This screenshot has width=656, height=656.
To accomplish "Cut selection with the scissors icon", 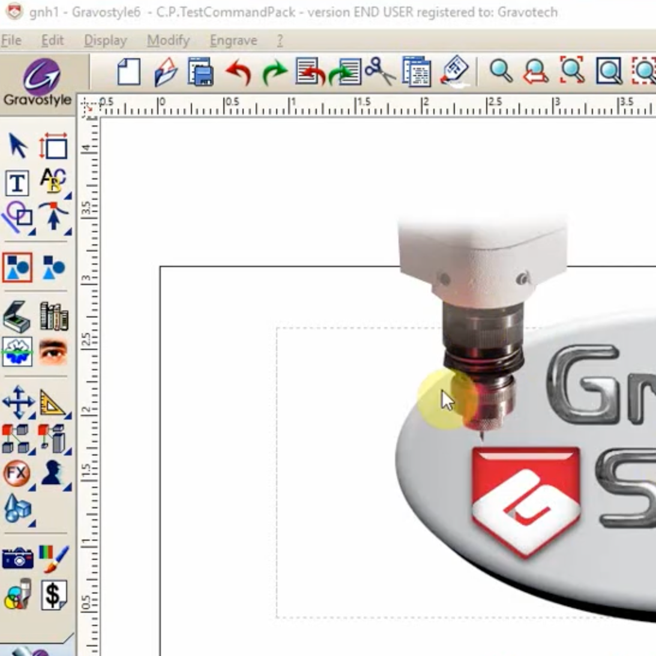I will point(380,71).
